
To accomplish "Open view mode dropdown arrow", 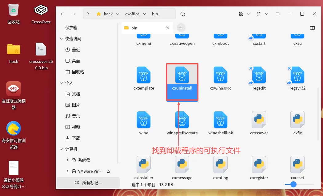I will click(x=249, y=14).
